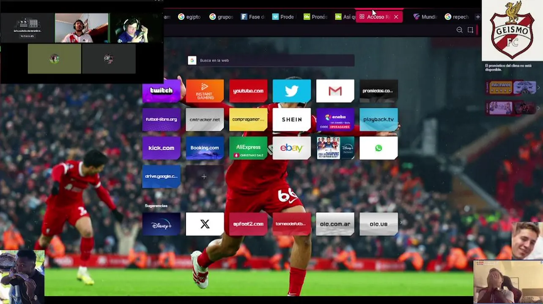Open the Instant Gaming speed dial tile
Image resolution: width=543 pixels, height=304 pixels.
[205, 91]
